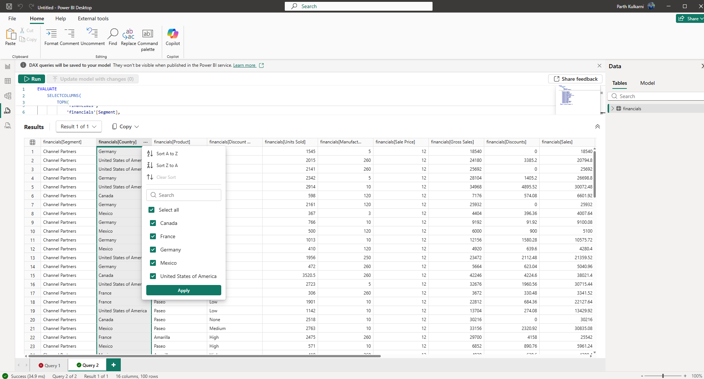The width and height of the screenshot is (704, 379).
Task: Click the Data pane Search field
Action: (656, 96)
